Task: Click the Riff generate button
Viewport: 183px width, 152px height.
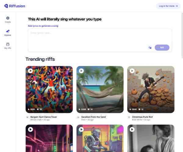Action: click(x=162, y=47)
